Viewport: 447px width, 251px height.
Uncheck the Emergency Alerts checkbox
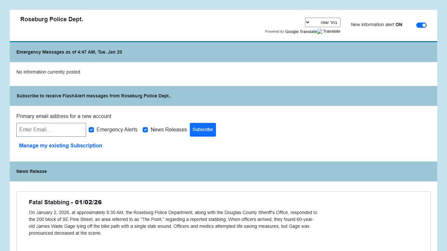click(x=92, y=130)
